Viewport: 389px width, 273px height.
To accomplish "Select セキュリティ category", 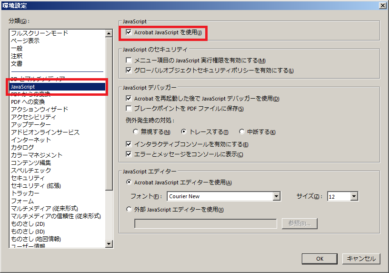I will pos(28,178).
